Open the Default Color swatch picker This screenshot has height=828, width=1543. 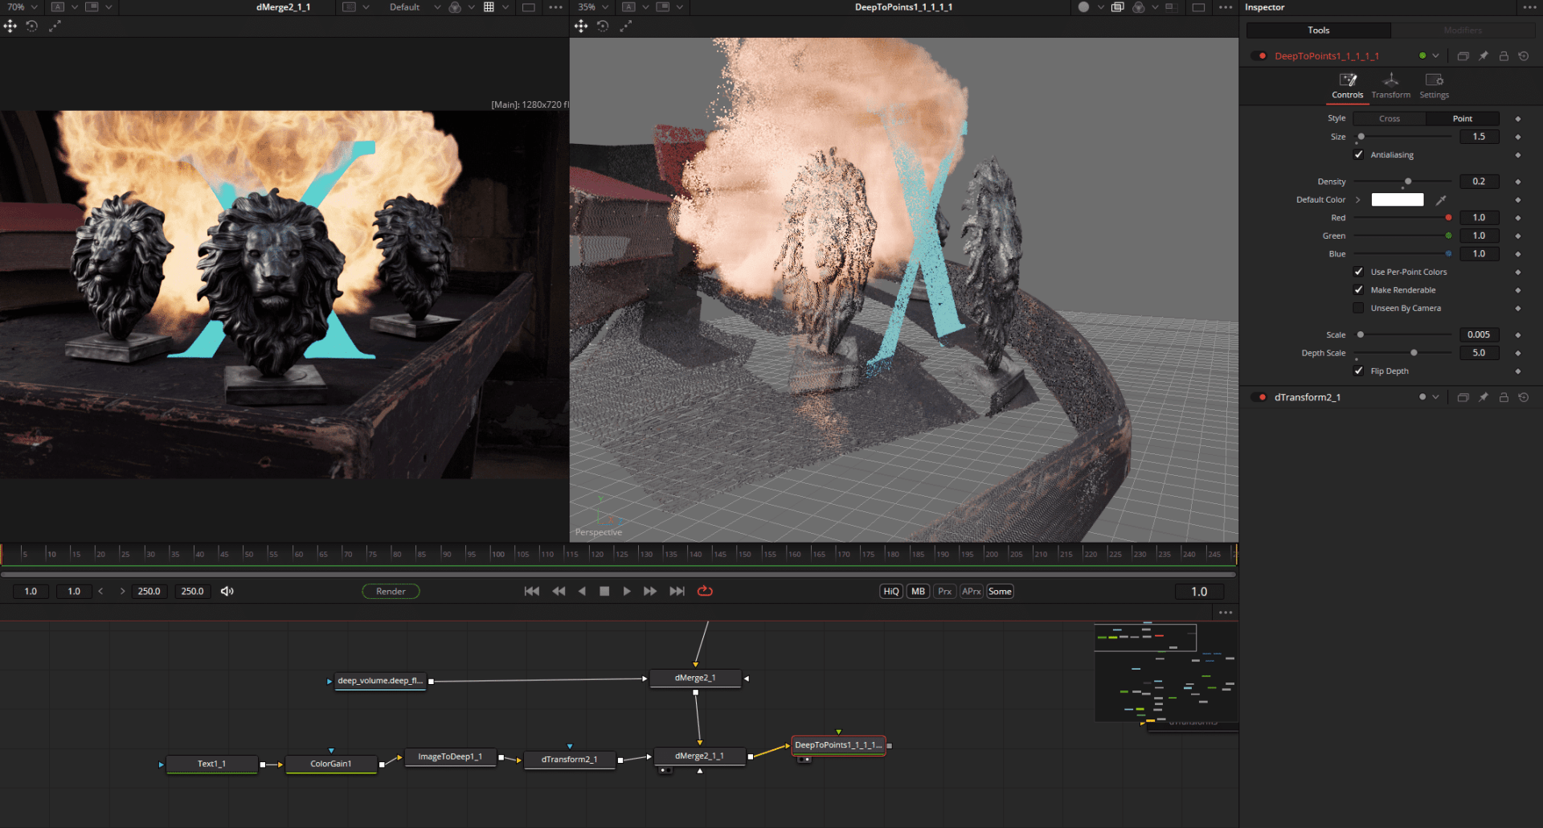point(1397,199)
